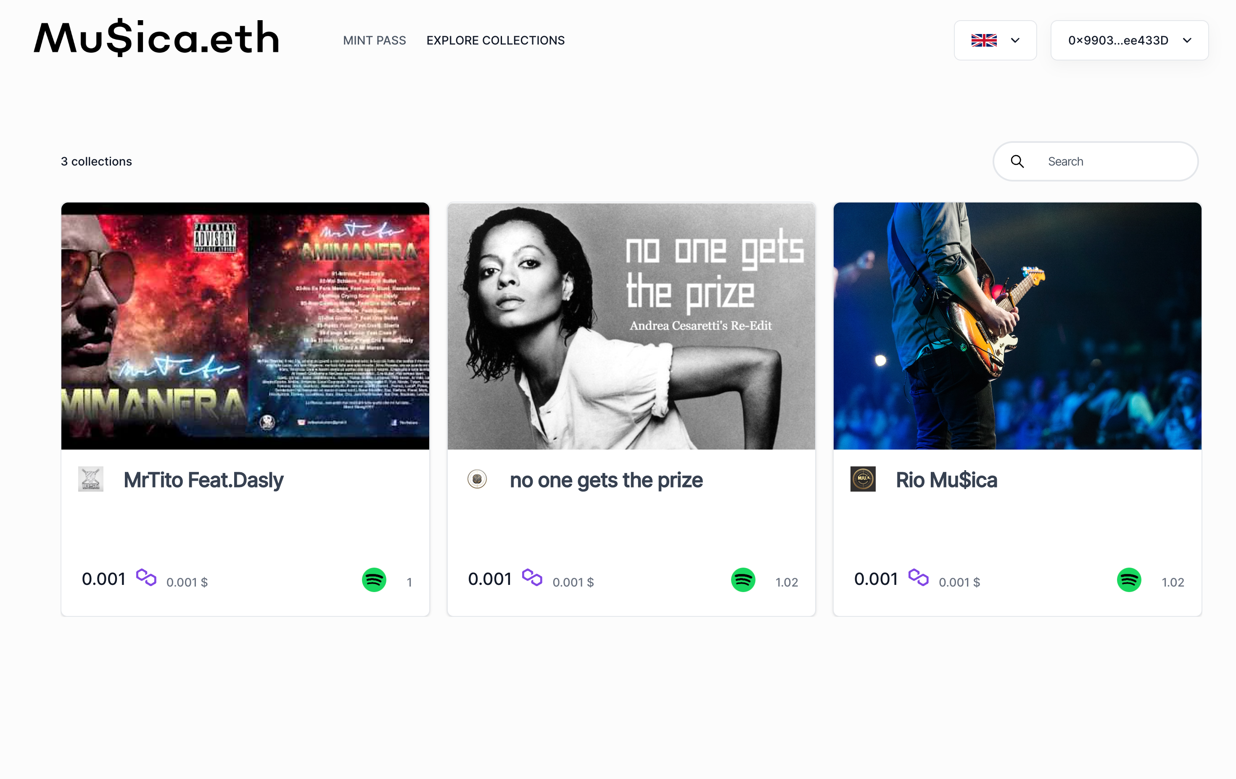This screenshot has height=779, width=1236.
Task: Focus the Search input field
Action: coord(1095,161)
